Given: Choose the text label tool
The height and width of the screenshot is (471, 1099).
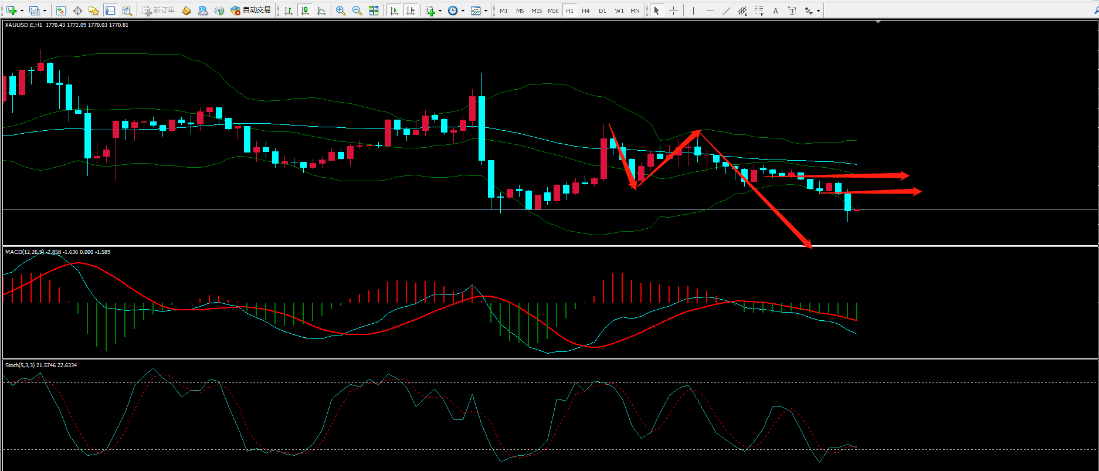Looking at the screenshot, I should tap(775, 11).
